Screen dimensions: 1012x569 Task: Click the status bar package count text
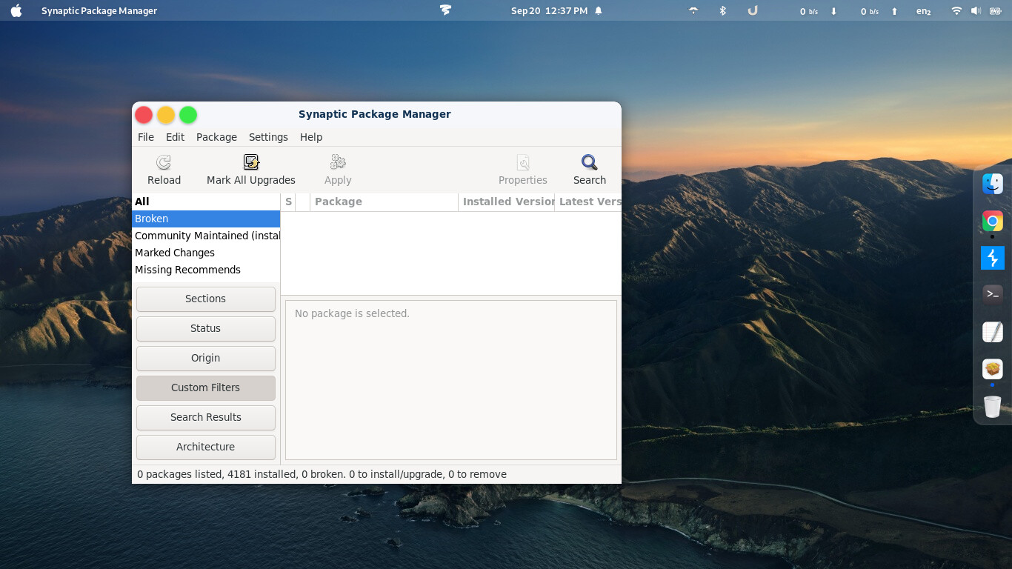pos(322,474)
